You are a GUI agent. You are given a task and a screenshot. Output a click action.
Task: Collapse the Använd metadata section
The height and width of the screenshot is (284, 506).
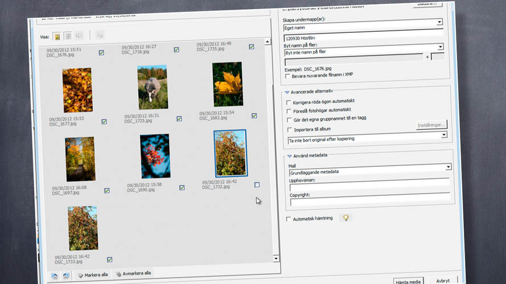pyautogui.click(x=289, y=156)
